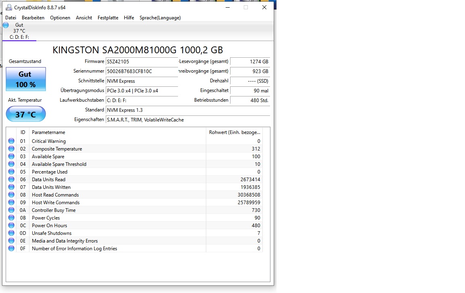
Task: Click status icon for Critical Warning
Action: (x=11, y=141)
